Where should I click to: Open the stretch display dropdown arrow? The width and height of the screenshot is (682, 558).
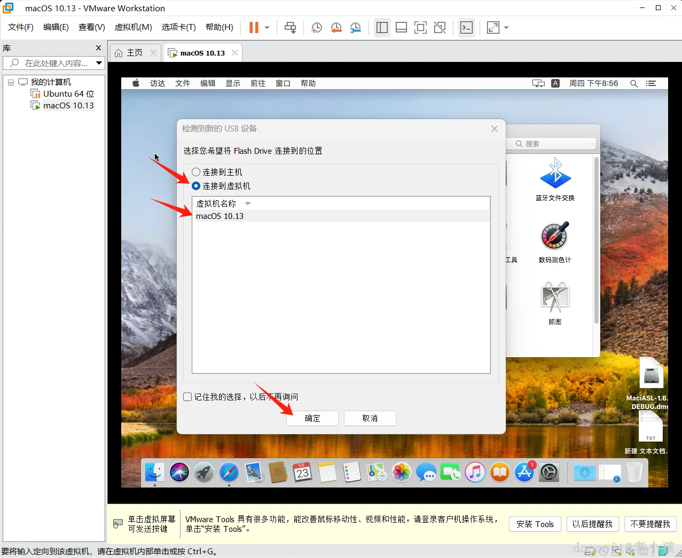point(506,28)
